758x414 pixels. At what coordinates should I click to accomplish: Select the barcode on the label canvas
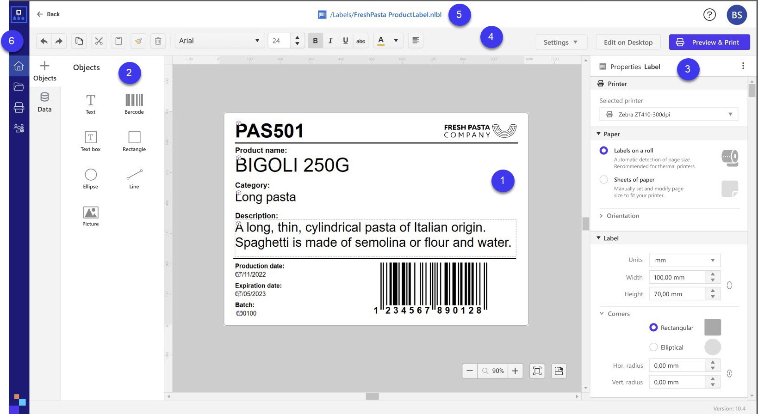click(x=430, y=288)
